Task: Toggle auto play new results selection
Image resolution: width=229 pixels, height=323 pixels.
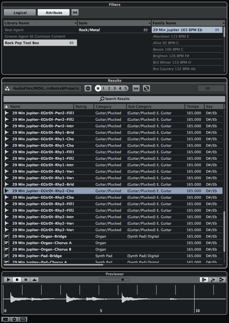Action: click(204, 280)
